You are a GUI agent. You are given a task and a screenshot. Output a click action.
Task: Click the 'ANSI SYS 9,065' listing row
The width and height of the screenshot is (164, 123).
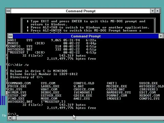(x=52, y=40)
